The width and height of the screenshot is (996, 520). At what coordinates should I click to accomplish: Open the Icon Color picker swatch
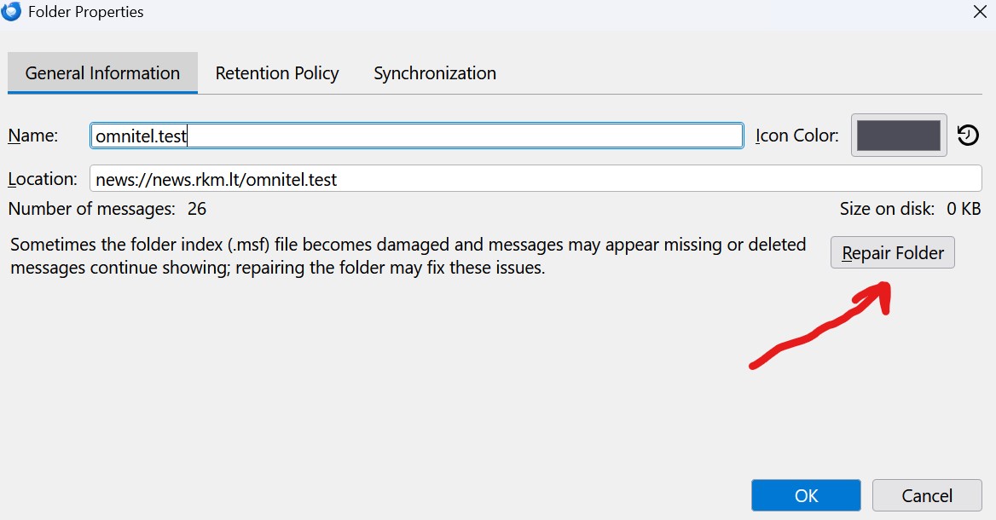point(899,136)
